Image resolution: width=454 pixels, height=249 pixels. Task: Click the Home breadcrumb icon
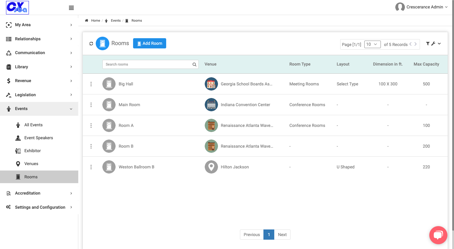pyautogui.click(x=86, y=20)
